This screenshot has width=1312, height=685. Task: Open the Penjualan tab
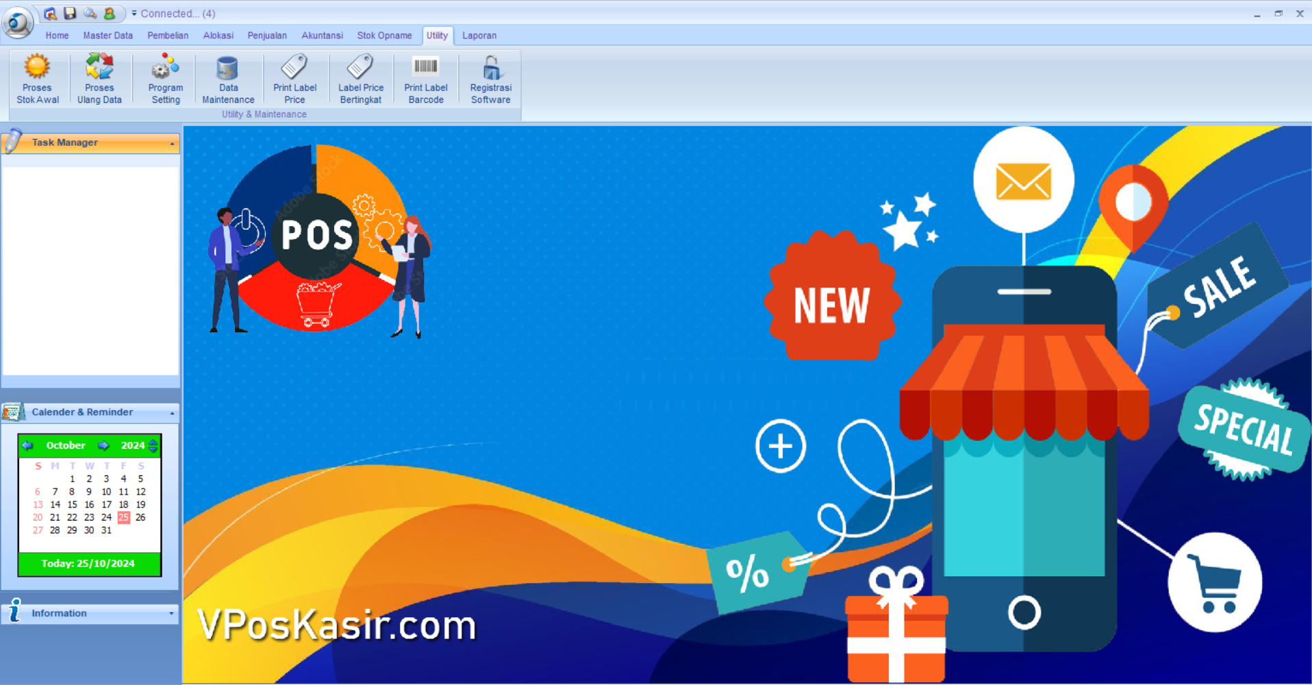click(267, 36)
